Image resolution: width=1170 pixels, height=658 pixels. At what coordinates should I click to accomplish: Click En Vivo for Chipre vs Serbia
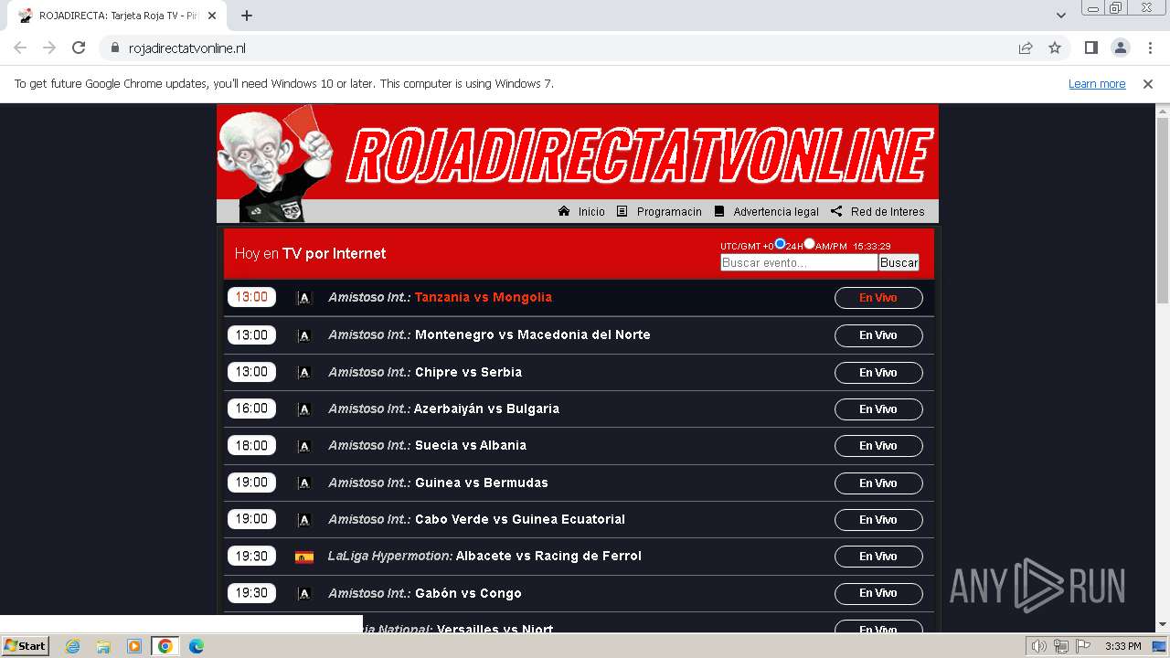(878, 373)
